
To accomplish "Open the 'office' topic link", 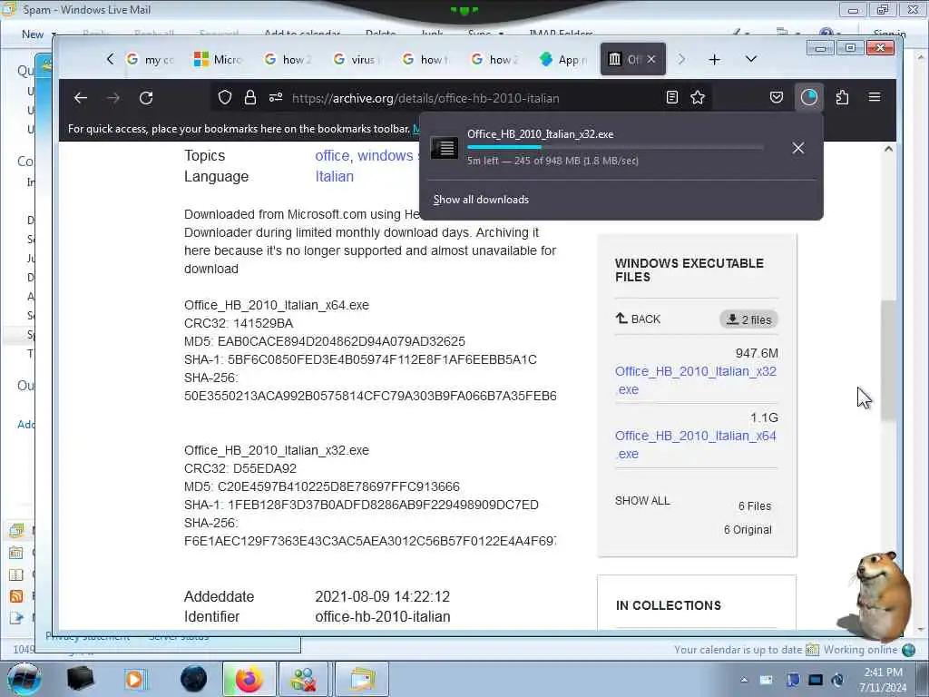I will click(332, 156).
